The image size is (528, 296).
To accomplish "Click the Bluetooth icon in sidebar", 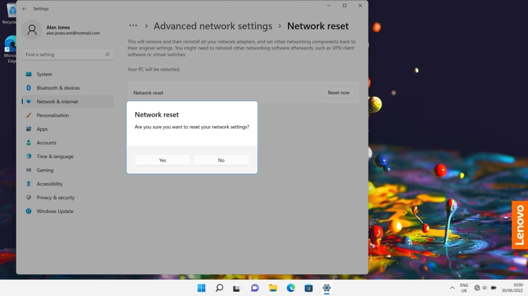I will click(x=29, y=87).
